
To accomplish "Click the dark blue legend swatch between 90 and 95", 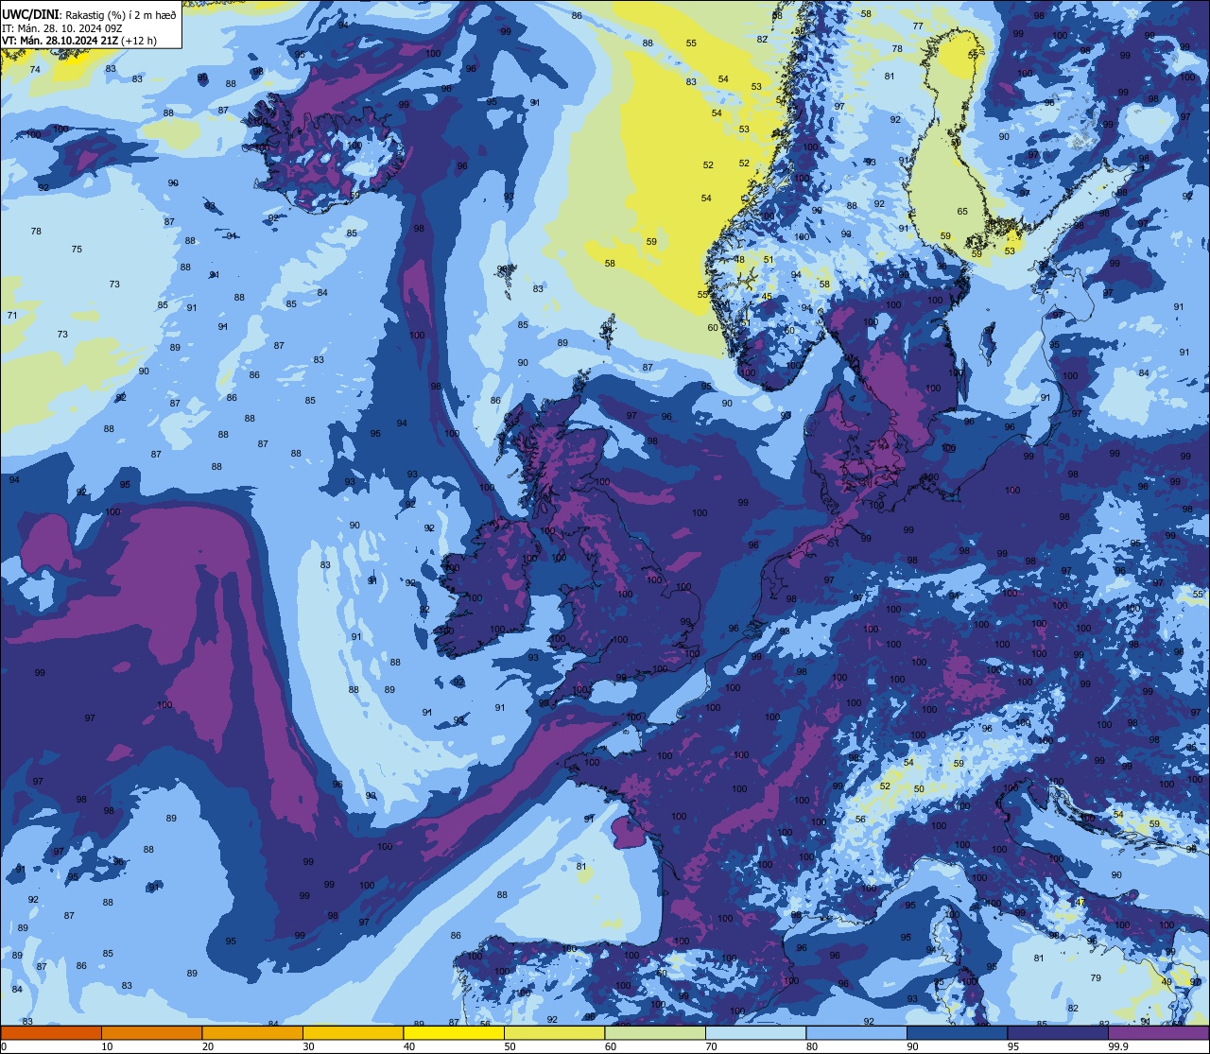I will (x=957, y=1032).
